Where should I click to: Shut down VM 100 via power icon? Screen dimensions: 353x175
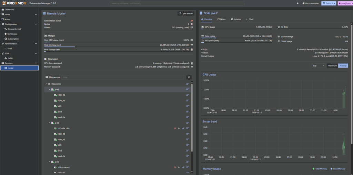pos(175,128)
